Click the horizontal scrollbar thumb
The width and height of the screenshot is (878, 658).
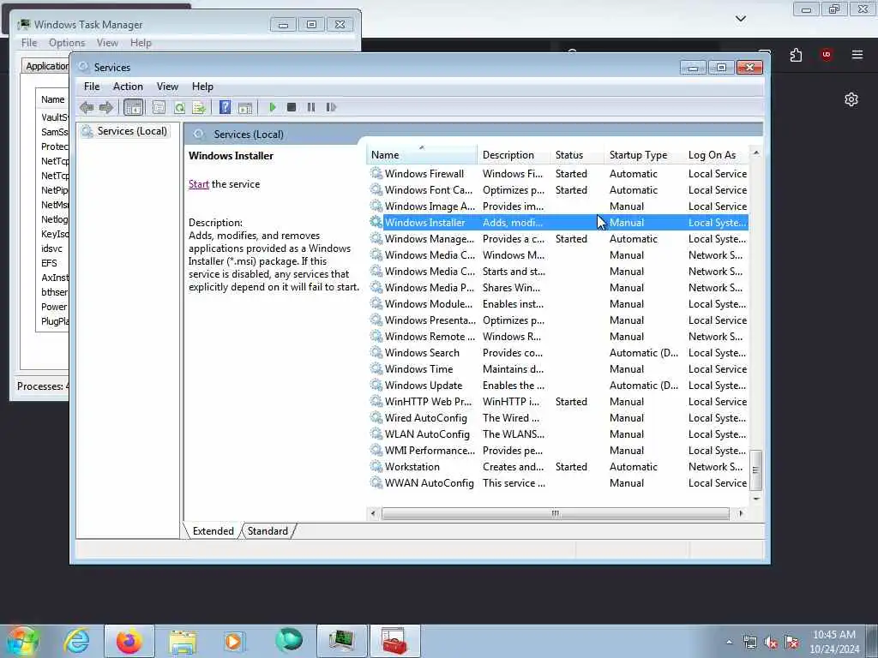(555, 513)
